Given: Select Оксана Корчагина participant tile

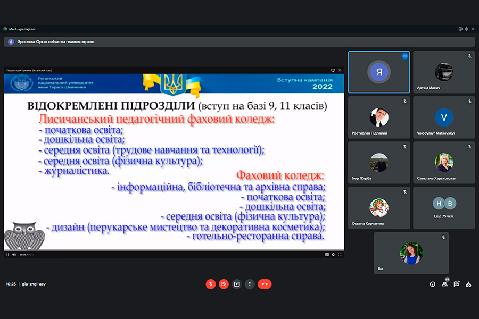Looking at the screenshot, I should coord(379,208).
